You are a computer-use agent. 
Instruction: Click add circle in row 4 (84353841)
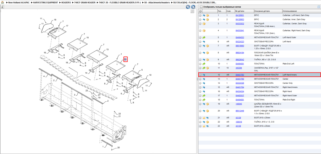pos(200,30)
